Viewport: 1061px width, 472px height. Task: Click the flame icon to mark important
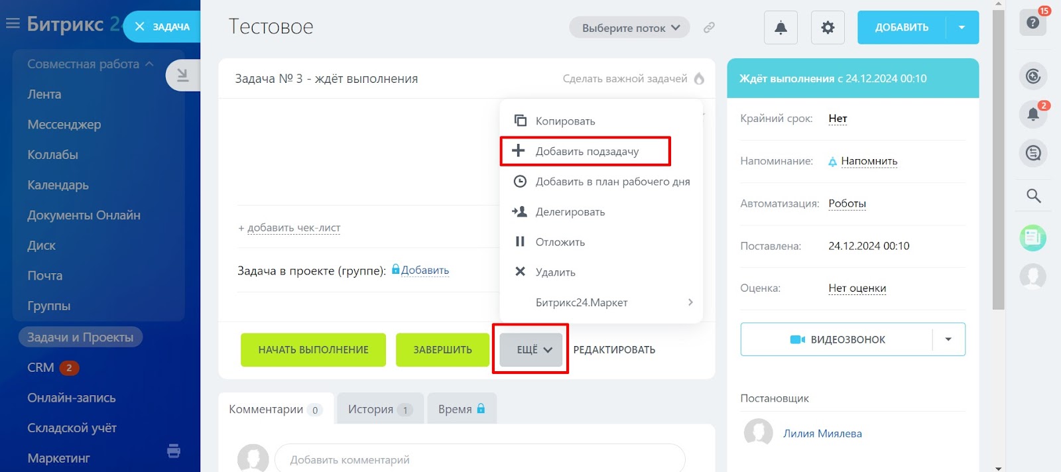click(699, 79)
